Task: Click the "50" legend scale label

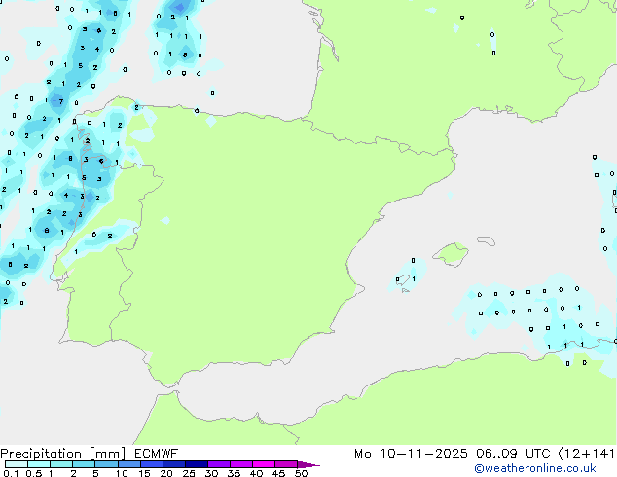Action: click(x=301, y=473)
